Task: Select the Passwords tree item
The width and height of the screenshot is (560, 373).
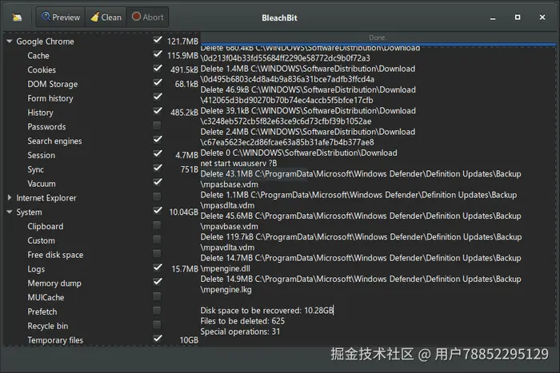Action: (46, 127)
